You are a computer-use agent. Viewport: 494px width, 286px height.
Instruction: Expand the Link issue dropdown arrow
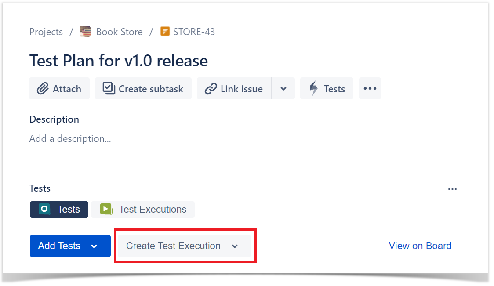pyautogui.click(x=283, y=88)
